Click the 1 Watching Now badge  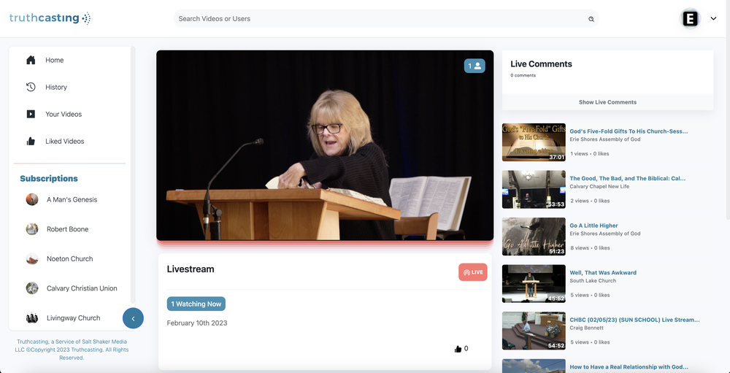coord(196,304)
